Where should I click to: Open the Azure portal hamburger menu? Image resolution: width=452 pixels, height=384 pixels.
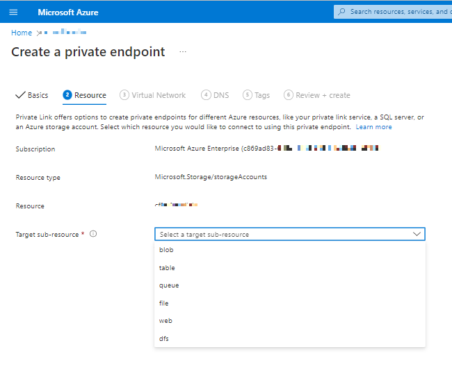click(13, 12)
